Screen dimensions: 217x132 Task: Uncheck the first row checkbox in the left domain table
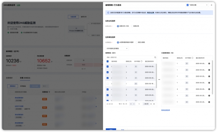107,67
